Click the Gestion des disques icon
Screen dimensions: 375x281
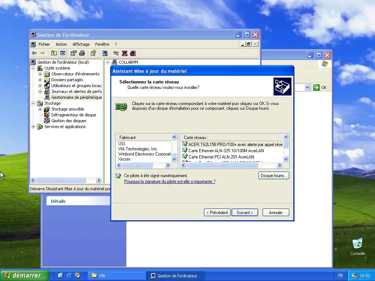click(x=47, y=121)
